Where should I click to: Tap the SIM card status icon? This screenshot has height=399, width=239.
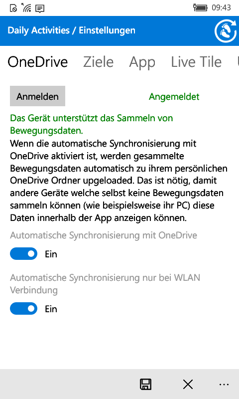13,8
